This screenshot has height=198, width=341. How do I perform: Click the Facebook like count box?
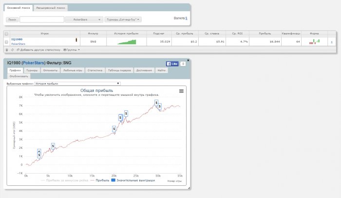(183, 64)
